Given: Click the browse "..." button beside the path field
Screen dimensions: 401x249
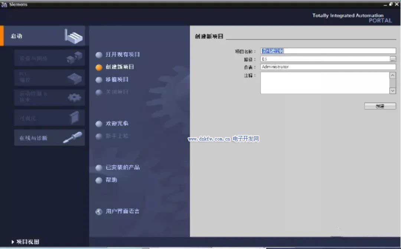Looking at the screenshot, I should pos(393,59).
